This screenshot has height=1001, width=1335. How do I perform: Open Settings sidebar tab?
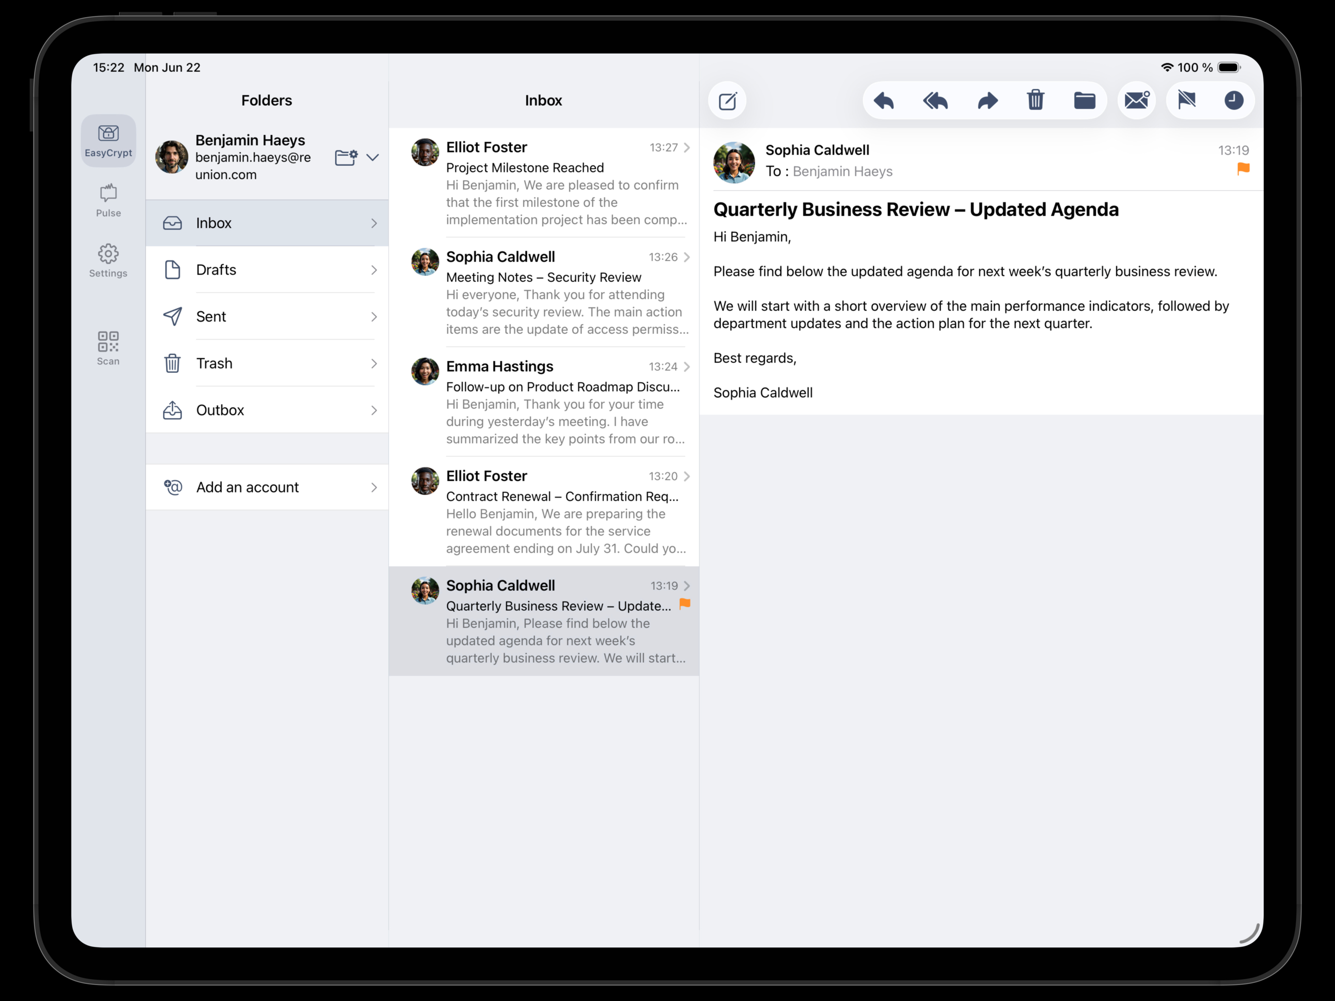pyautogui.click(x=109, y=260)
